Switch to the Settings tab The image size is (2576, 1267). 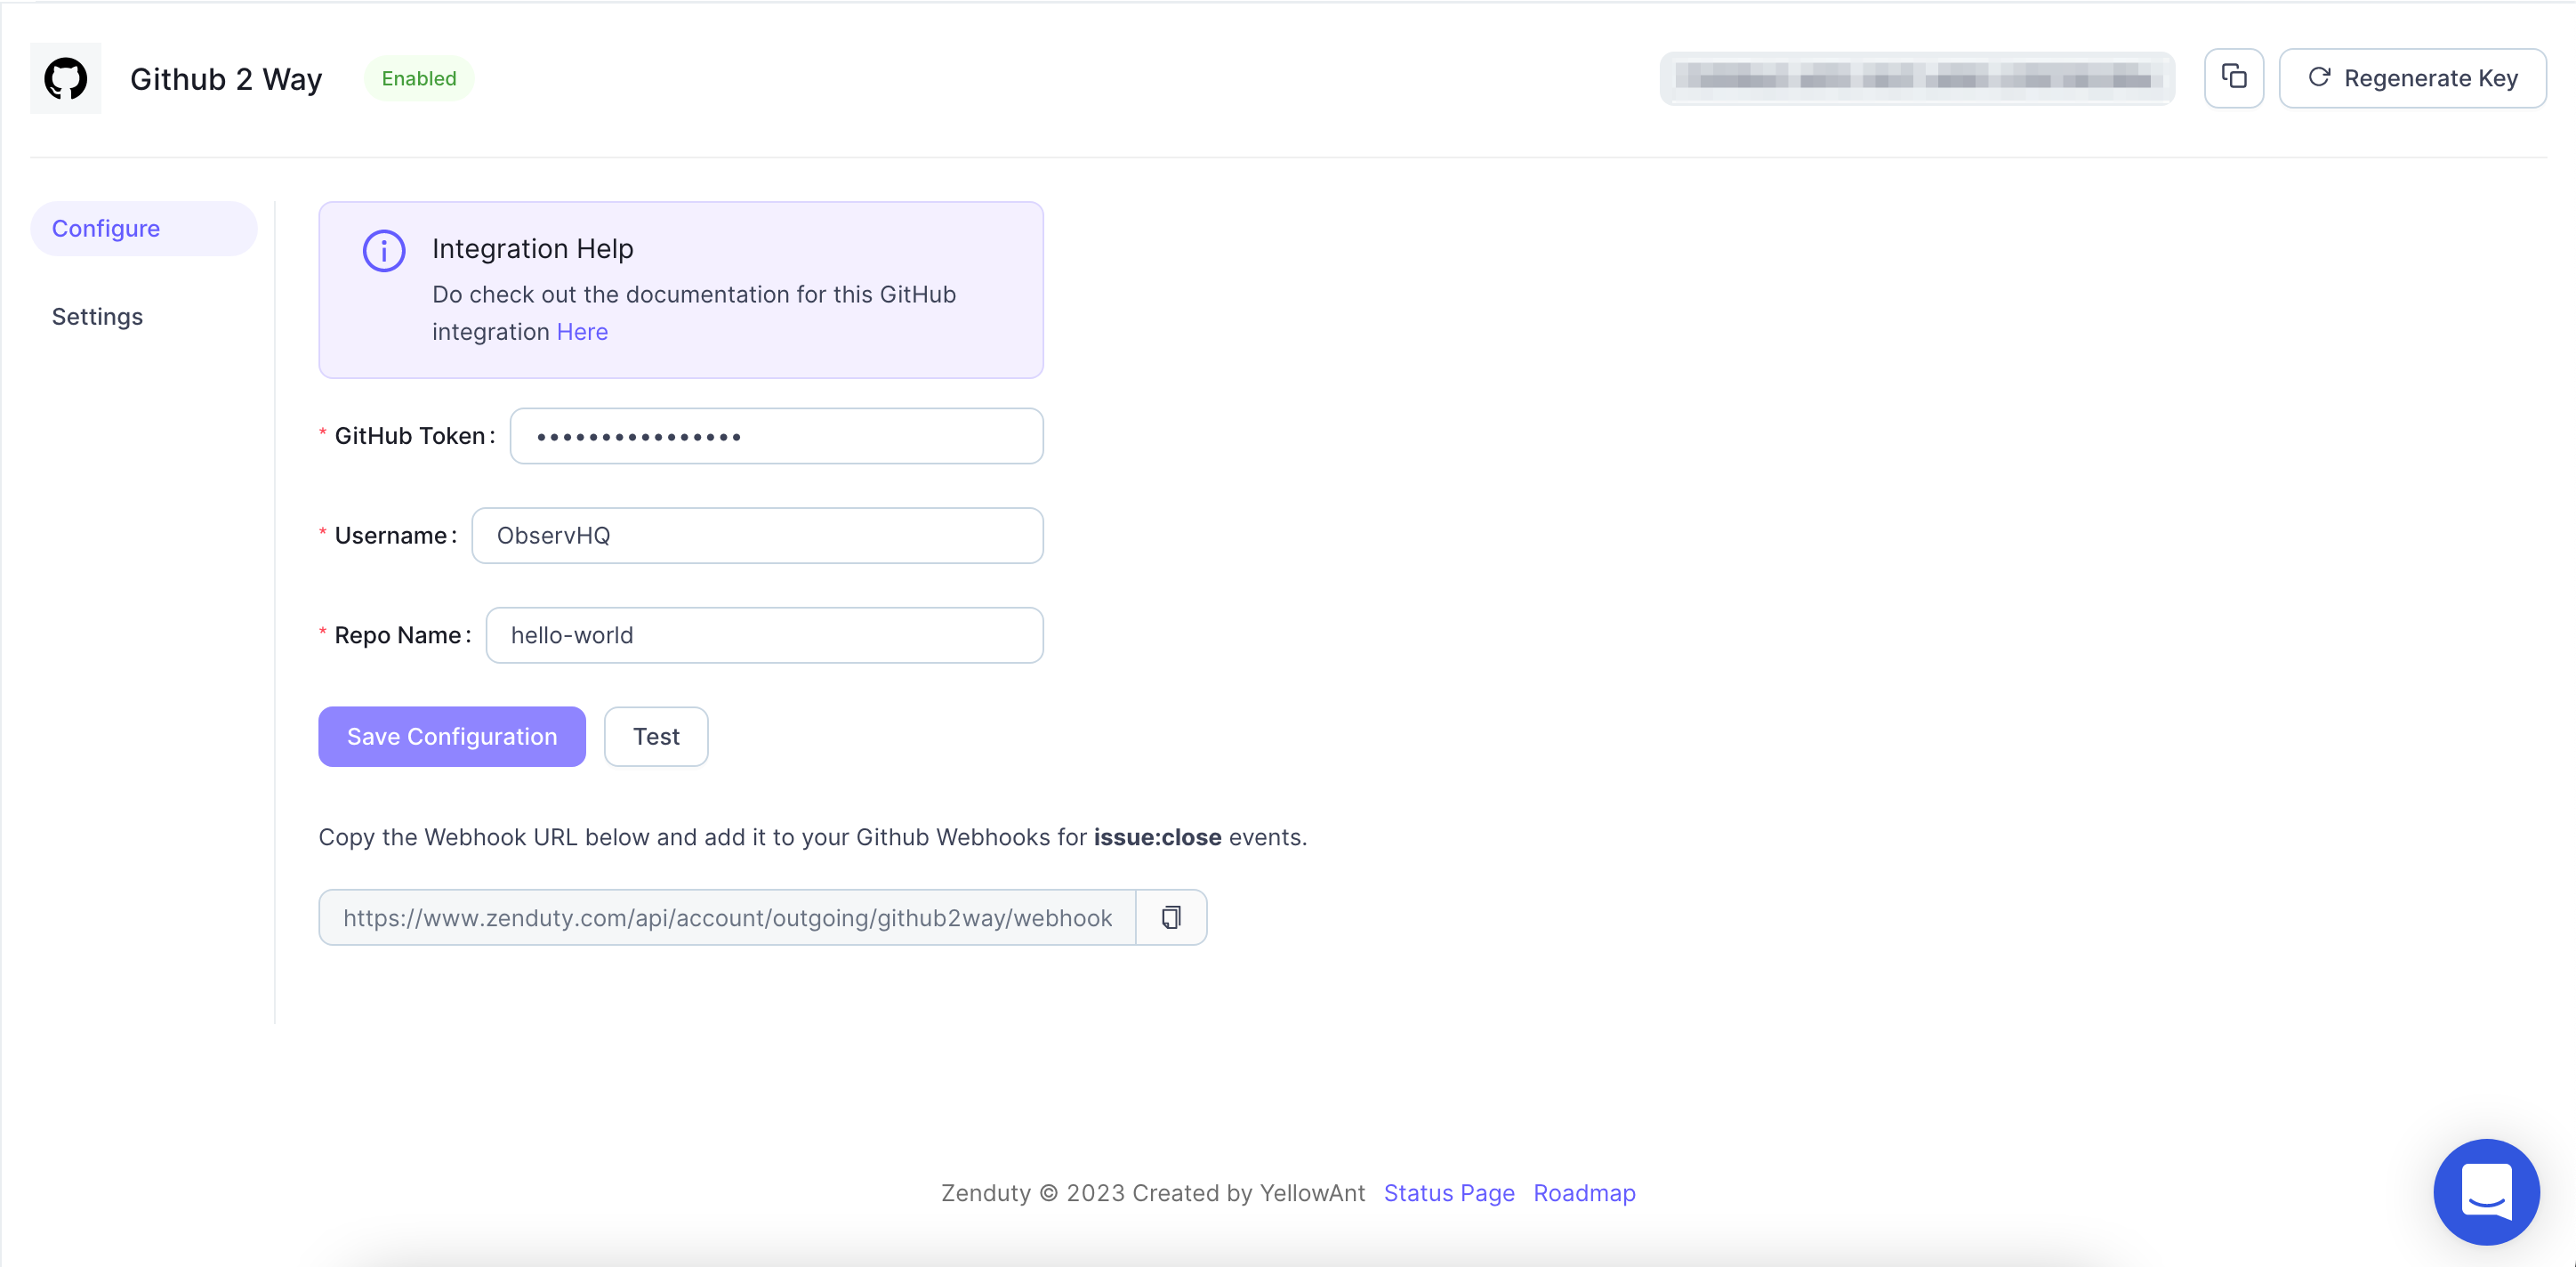(97, 317)
